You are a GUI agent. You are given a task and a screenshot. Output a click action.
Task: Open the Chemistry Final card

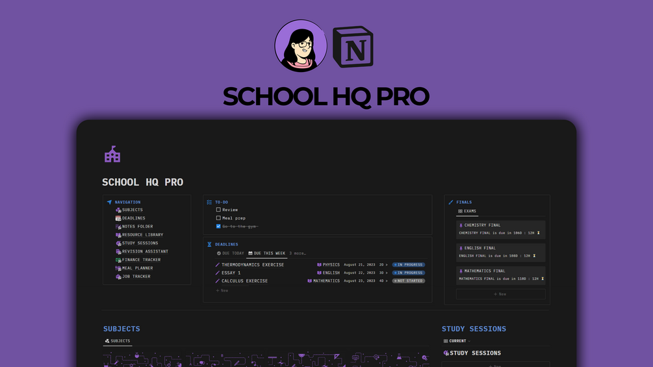(x=500, y=229)
